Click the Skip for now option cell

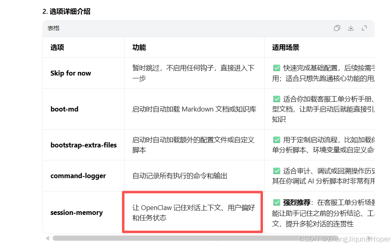point(71,73)
